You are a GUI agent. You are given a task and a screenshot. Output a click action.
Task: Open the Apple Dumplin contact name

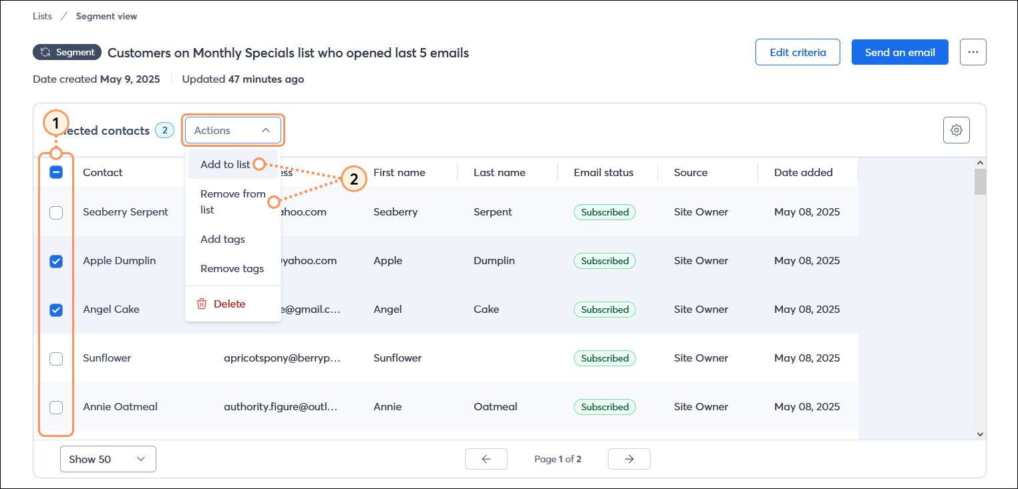click(x=120, y=261)
